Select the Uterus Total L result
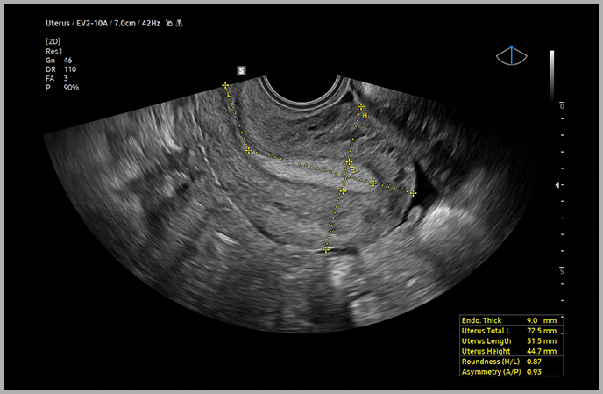 (509, 331)
